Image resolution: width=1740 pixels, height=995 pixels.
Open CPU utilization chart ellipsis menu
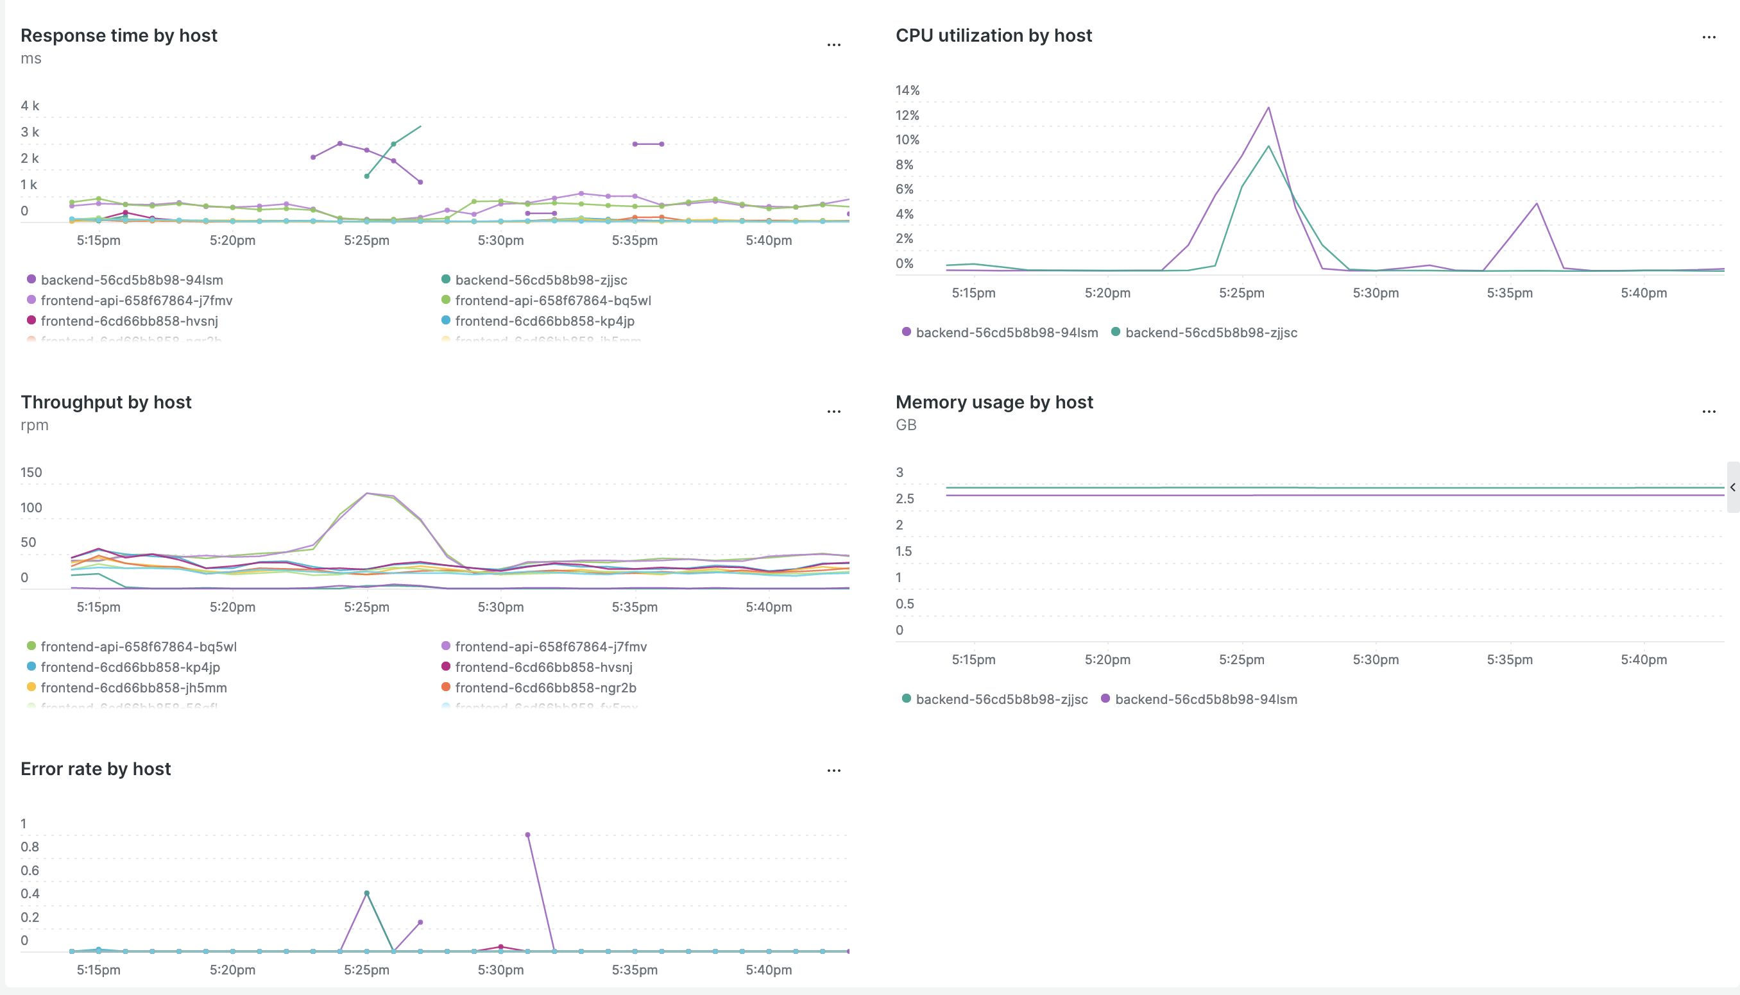pos(1709,38)
